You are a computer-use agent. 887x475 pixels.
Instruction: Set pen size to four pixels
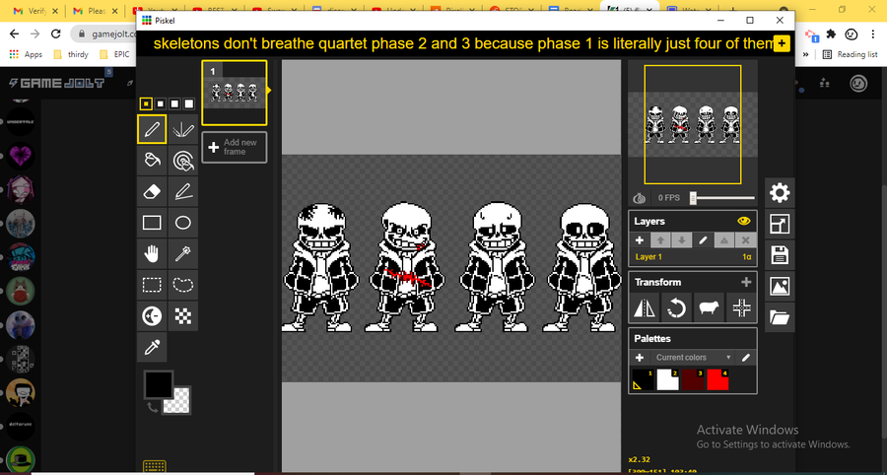[x=189, y=103]
